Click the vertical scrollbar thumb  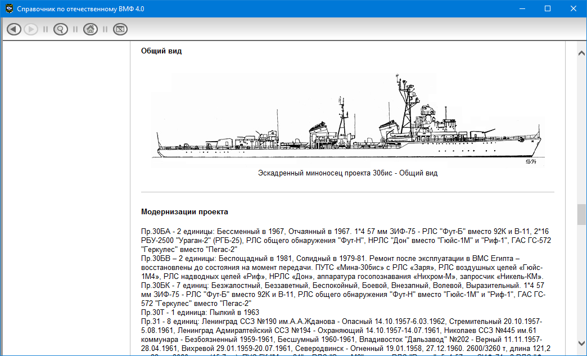coord(581,214)
